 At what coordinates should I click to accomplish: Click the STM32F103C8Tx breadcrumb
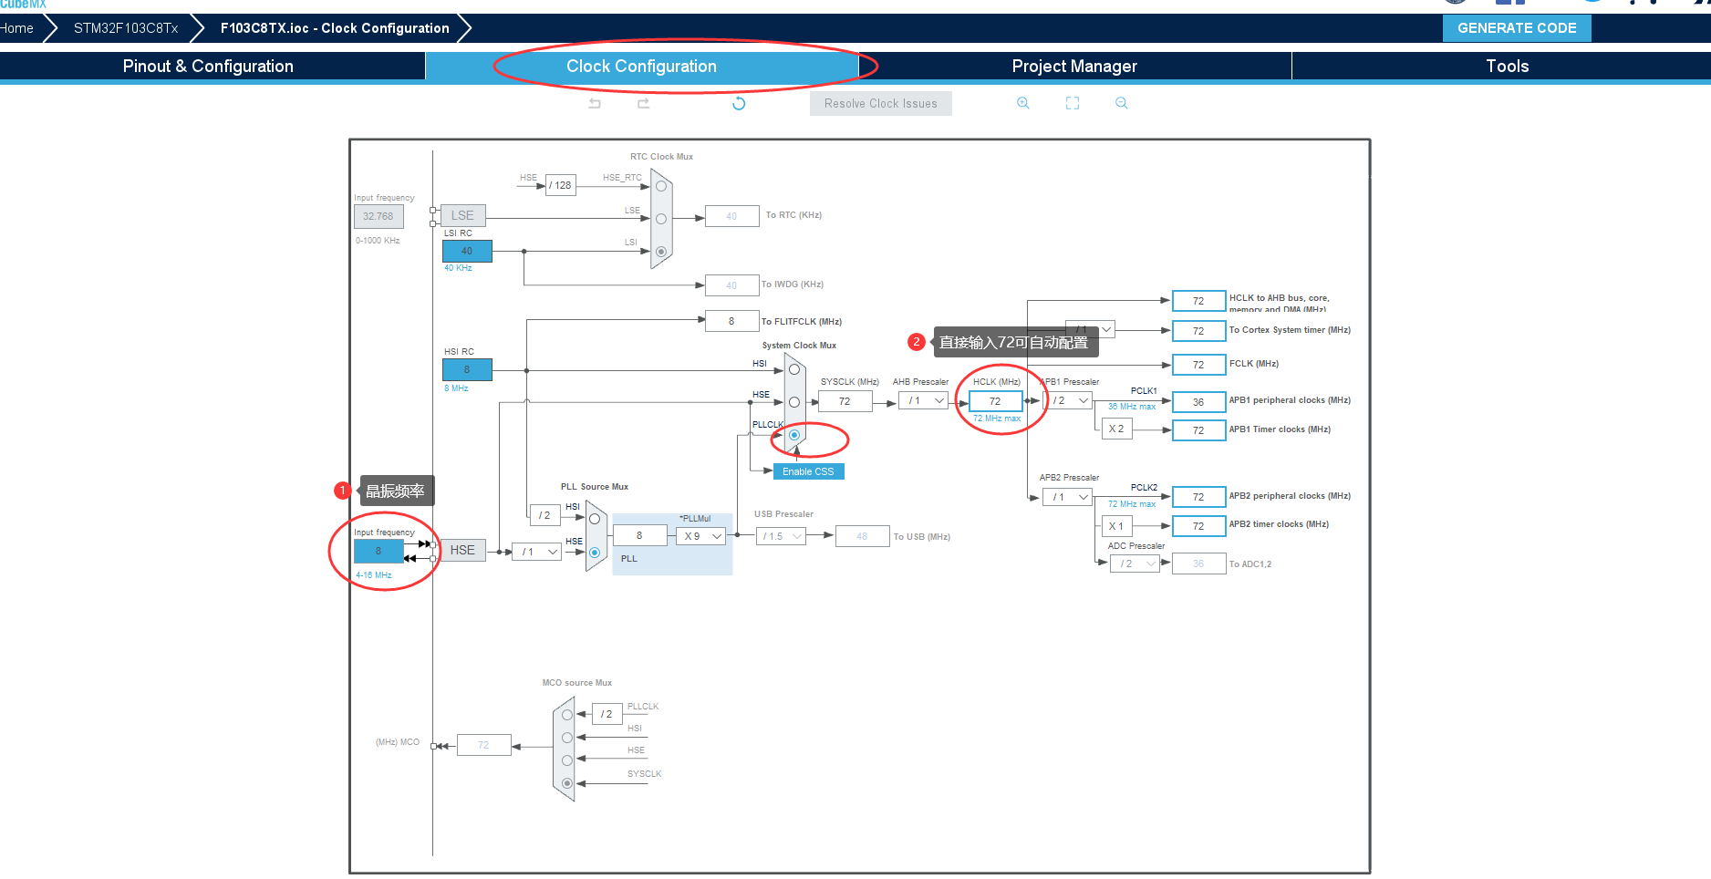pos(126,28)
